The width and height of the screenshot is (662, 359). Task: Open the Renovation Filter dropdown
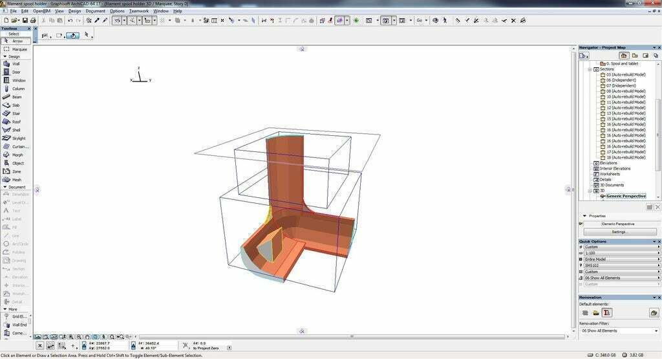click(x=619, y=331)
